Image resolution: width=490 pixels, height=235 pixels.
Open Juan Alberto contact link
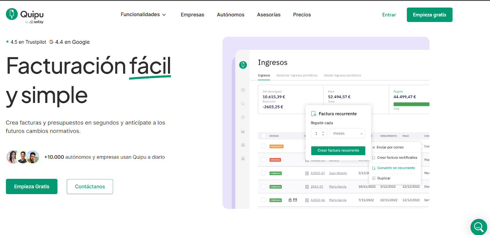click(338, 173)
